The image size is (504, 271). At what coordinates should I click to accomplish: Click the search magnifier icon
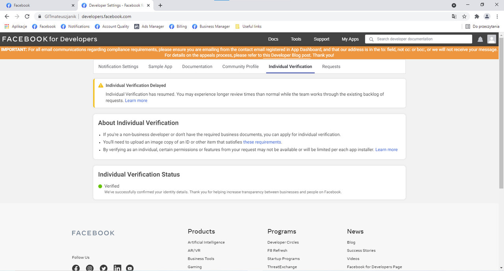pyautogui.click(x=371, y=39)
